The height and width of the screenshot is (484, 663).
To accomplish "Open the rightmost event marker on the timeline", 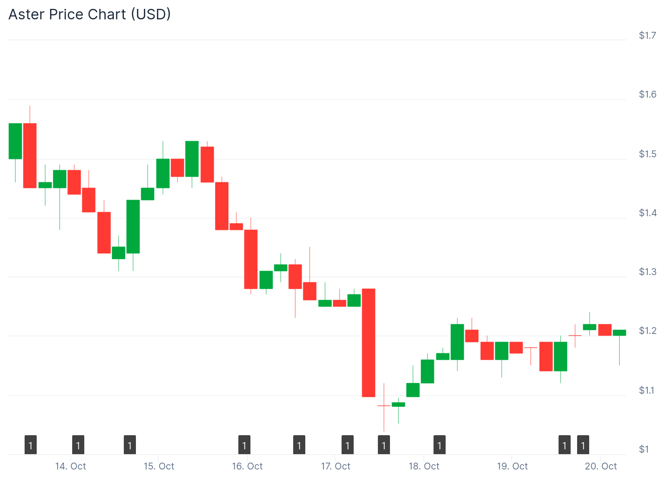I will tap(583, 445).
